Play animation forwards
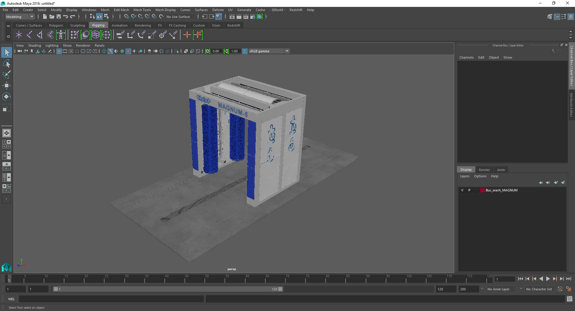 [x=548, y=279]
